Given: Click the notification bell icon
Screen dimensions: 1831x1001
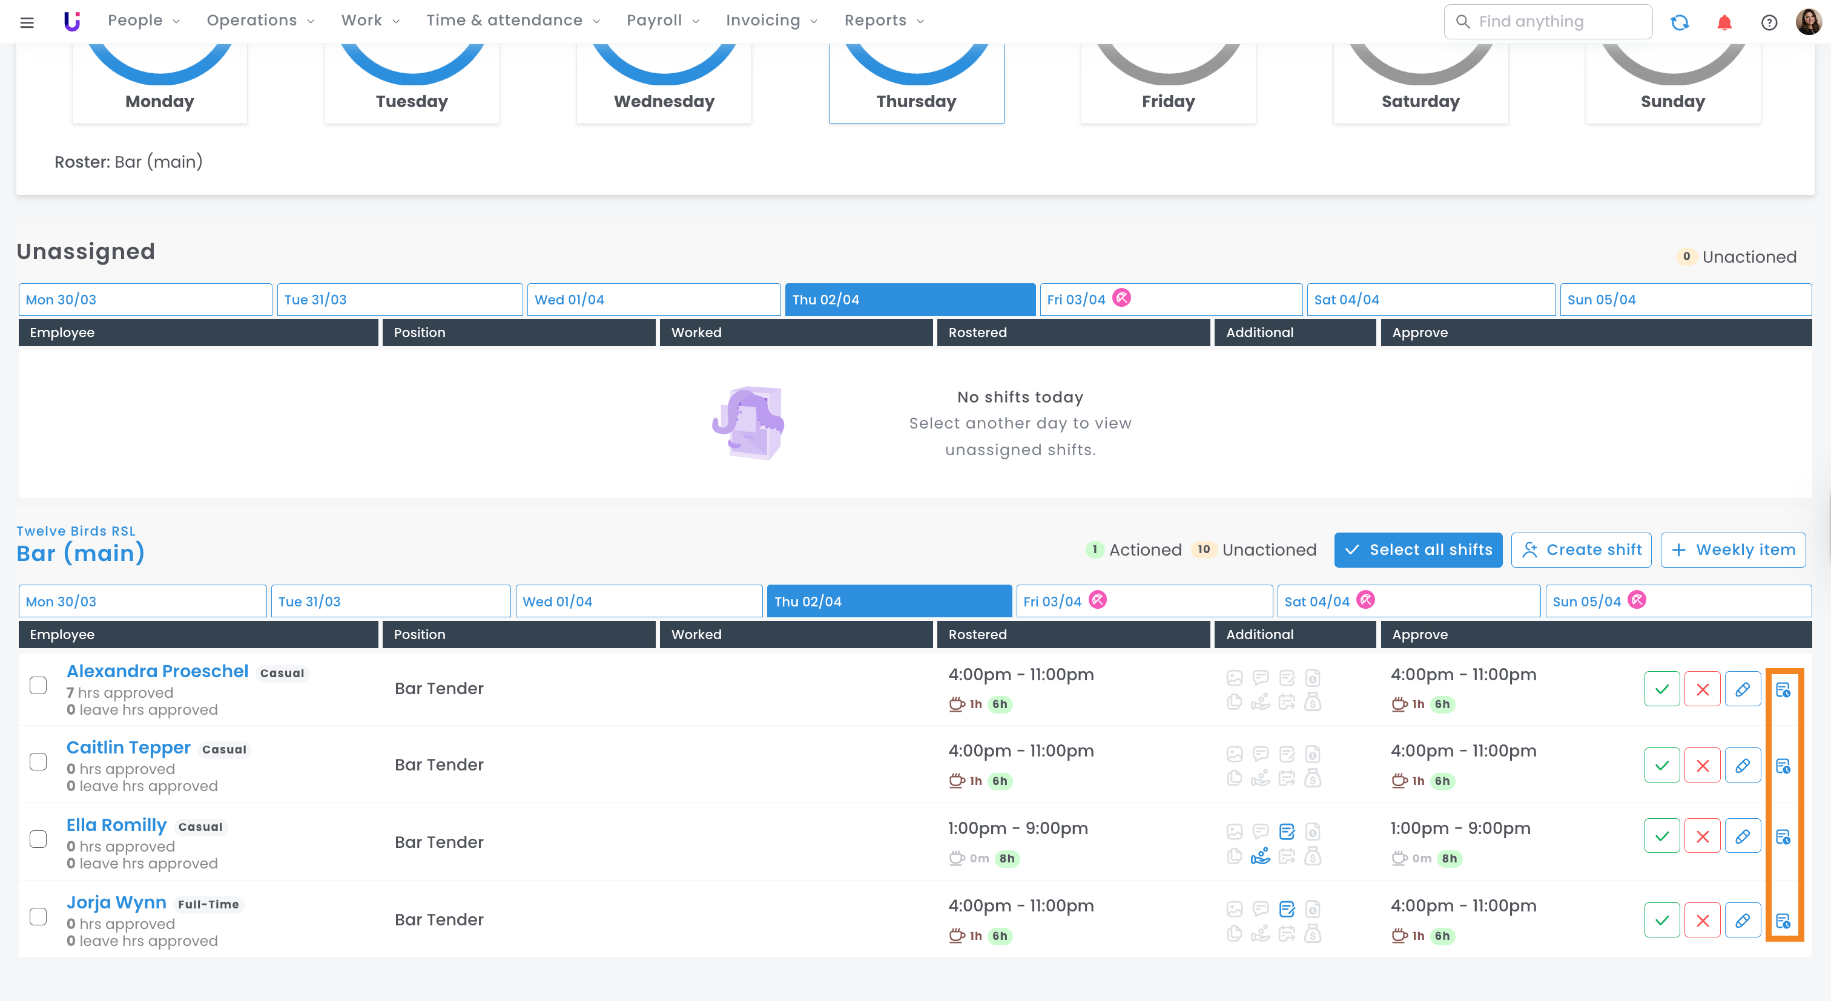Looking at the screenshot, I should [x=1724, y=22].
